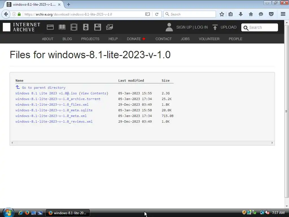Open the PROJECTS menu item
The height and width of the screenshot is (217, 289).
pos(90,39)
